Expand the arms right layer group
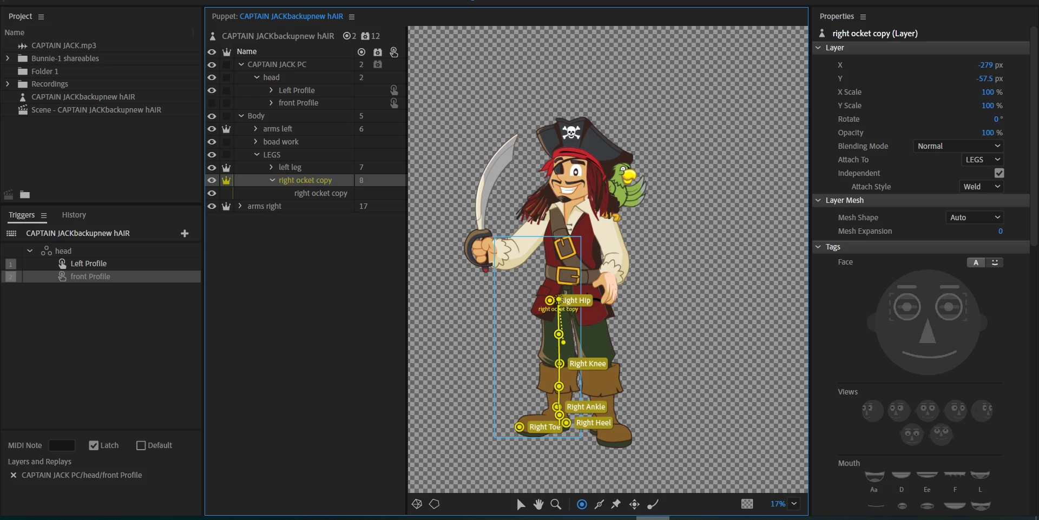The width and height of the screenshot is (1039, 520). (x=240, y=206)
